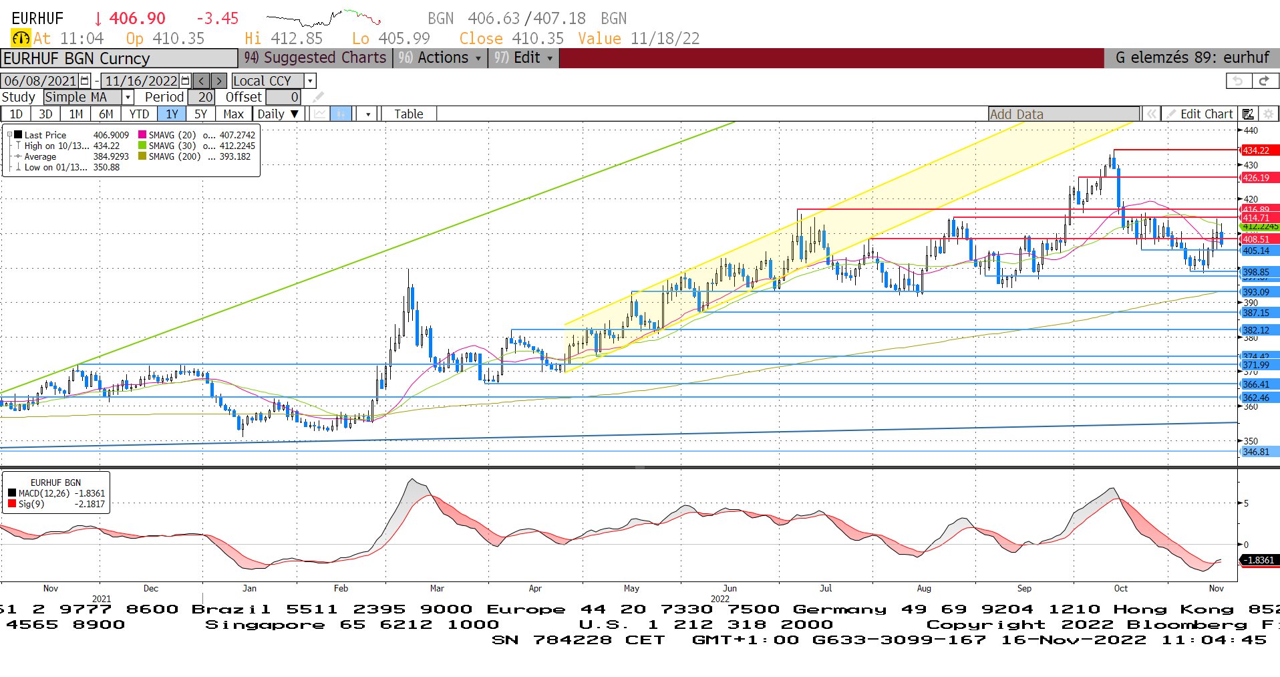Viewport: 1280px width, 677px height.
Task: Select the 1Y period
Action: (172, 114)
